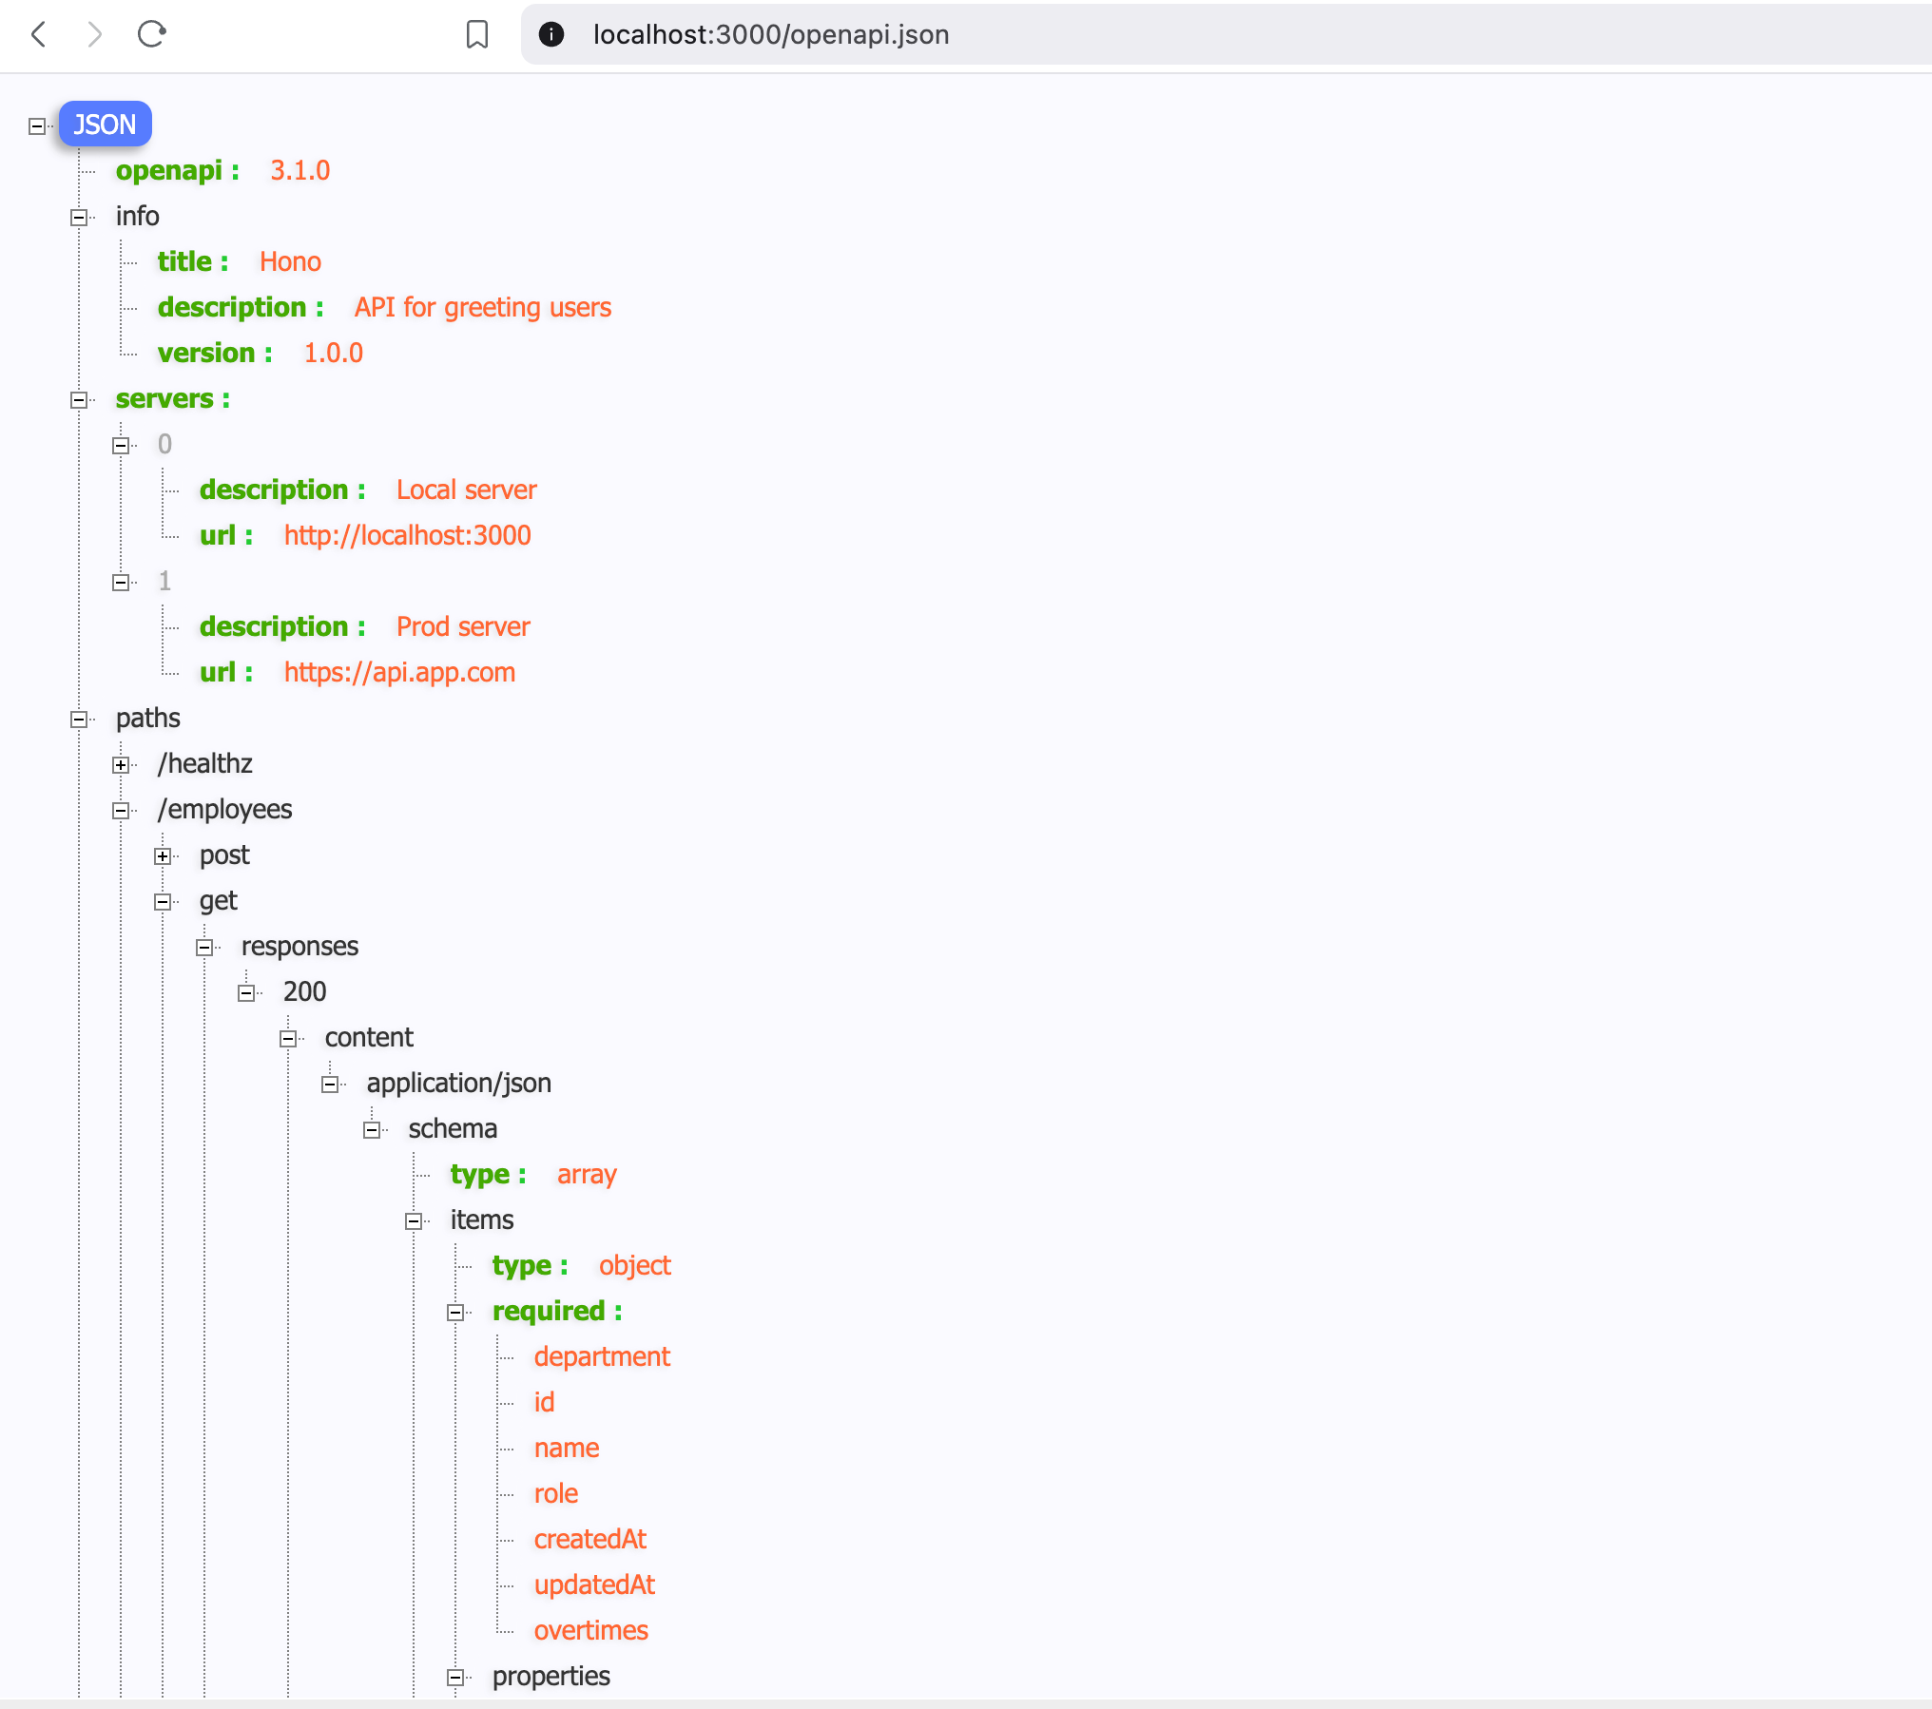The height and width of the screenshot is (1709, 1932).
Task: Click the https://api.app.com url value
Action: (400, 672)
